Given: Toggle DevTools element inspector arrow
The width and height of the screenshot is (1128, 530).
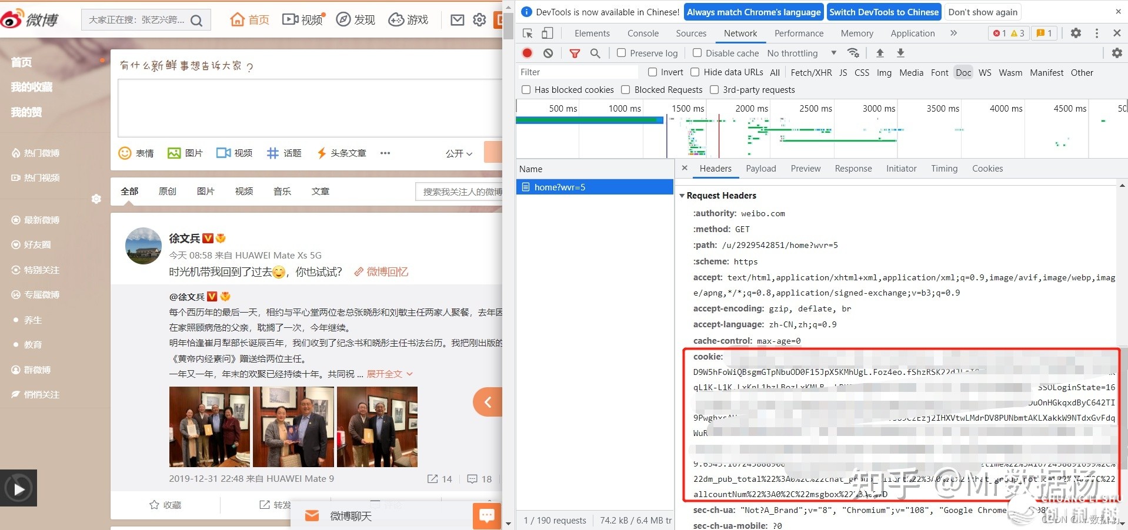Looking at the screenshot, I should pos(528,33).
